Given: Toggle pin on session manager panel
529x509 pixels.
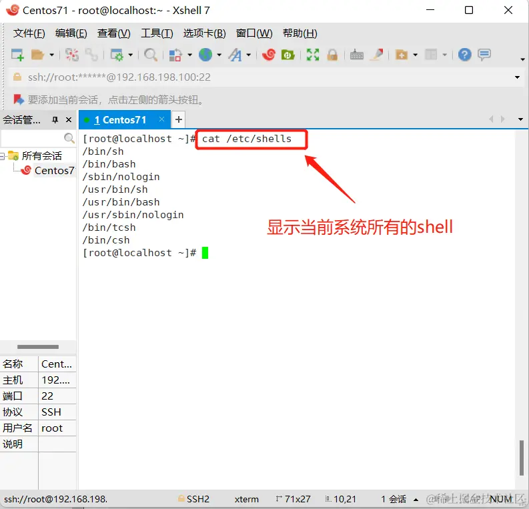Looking at the screenshot, I should tap(55, 119).
